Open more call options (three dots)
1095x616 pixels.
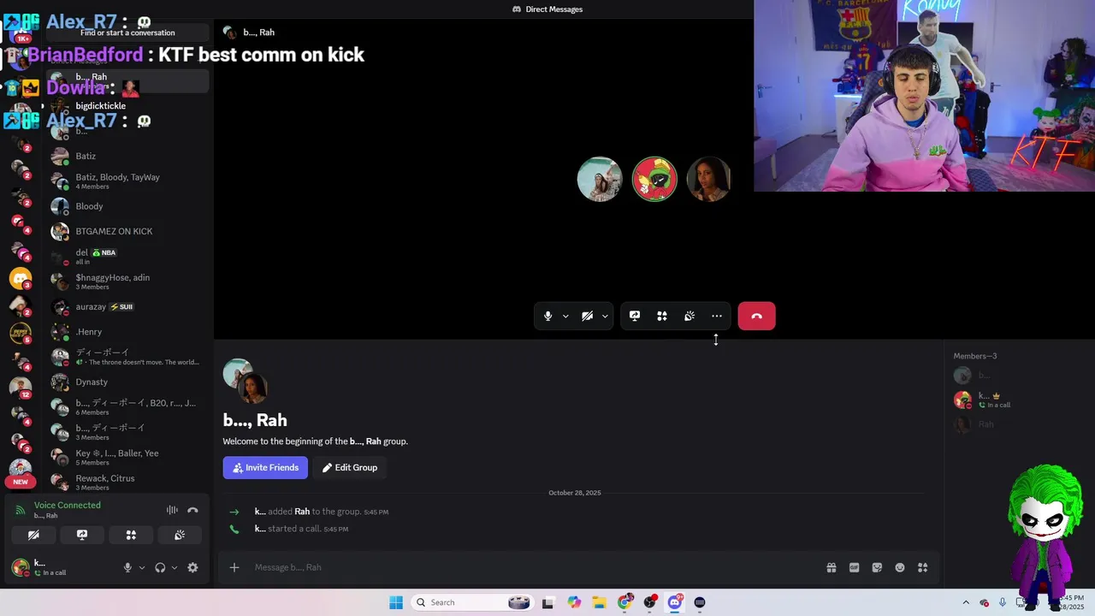pyautogui.click(x=717, y=316)
